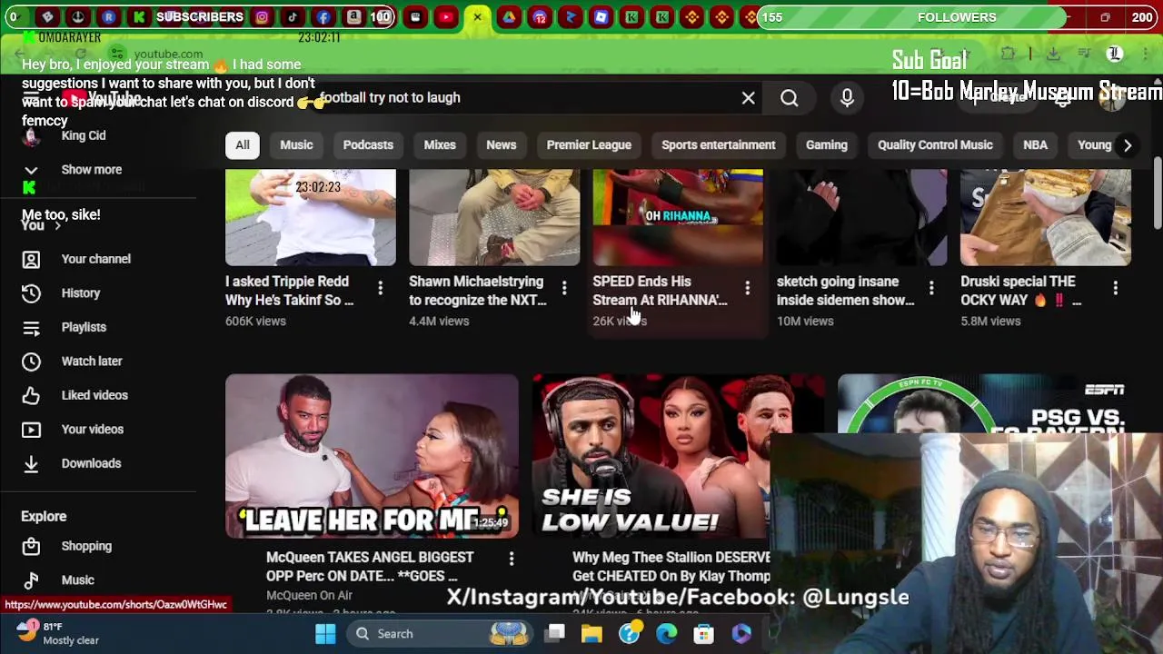Open the King Cid subscription channel

click(x=83, y=135)
